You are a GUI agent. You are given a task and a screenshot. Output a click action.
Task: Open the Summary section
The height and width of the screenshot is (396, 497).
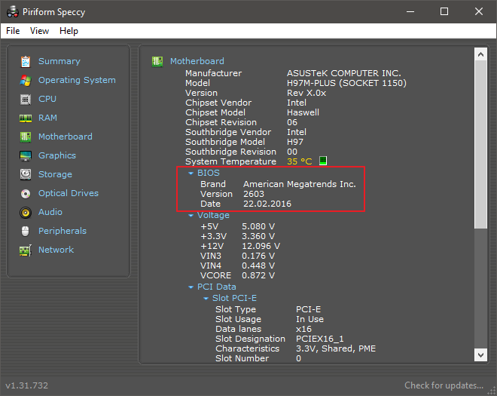(x=59, y=61)
